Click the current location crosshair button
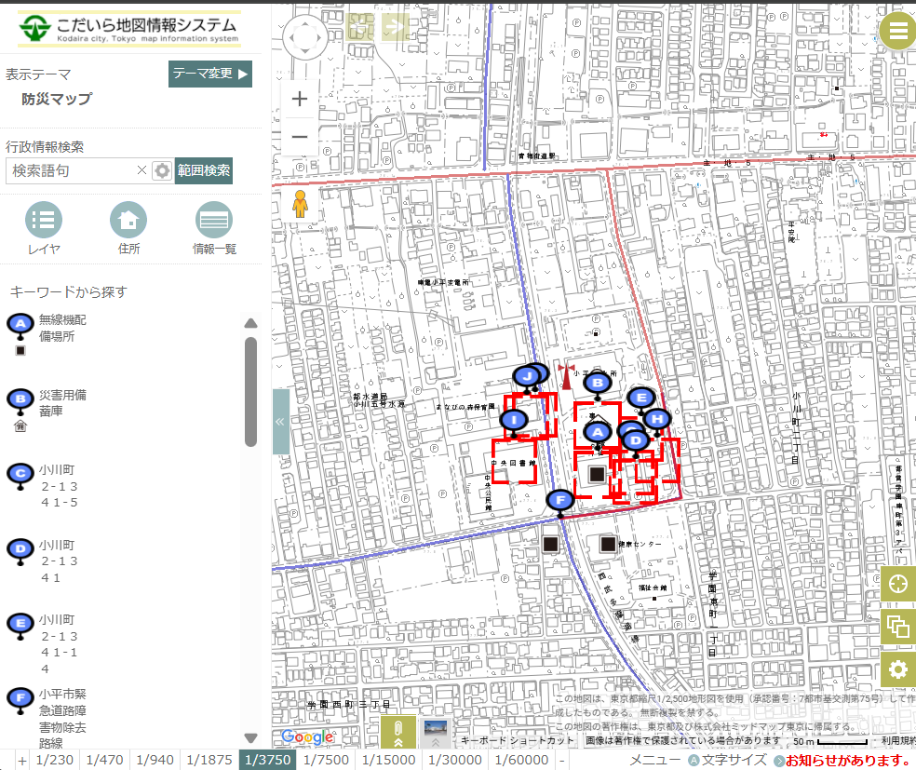 click(898, 584)
